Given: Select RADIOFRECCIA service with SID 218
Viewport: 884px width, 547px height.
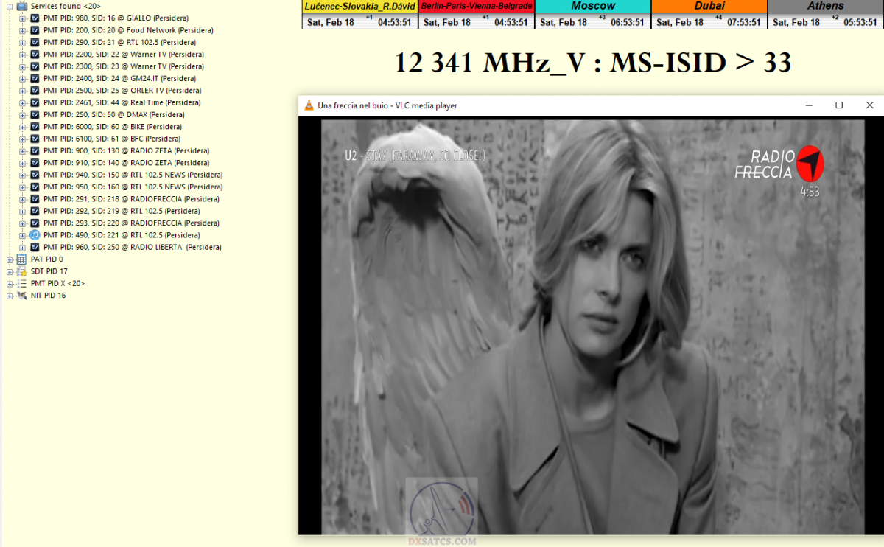Looking at the screenshot, I should tap(131, 199).
